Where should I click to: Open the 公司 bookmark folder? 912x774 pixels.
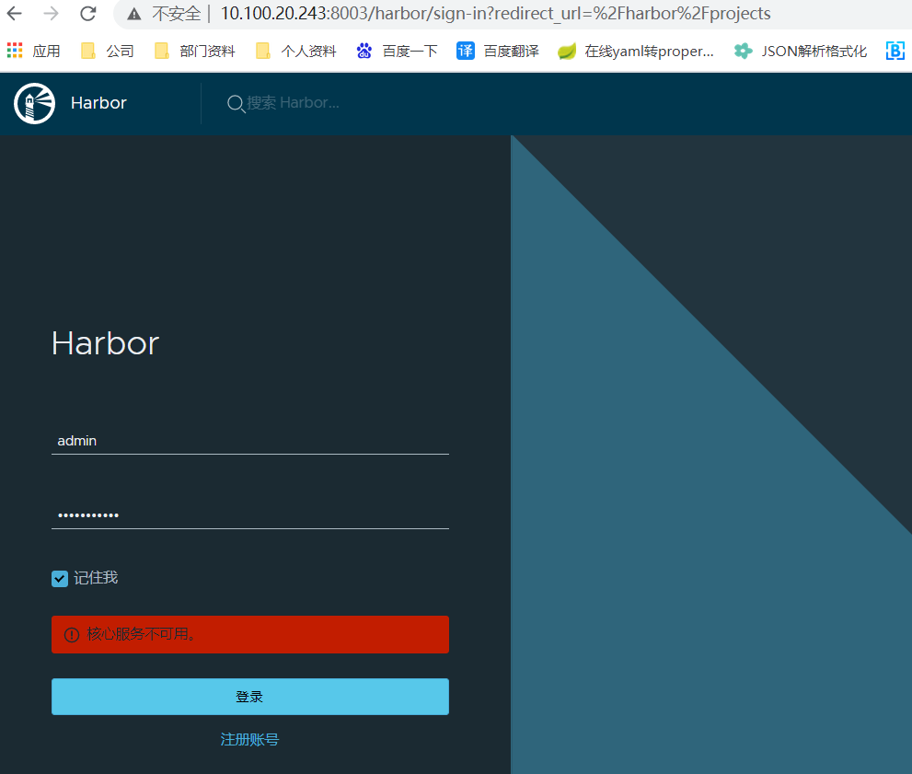(x=108, y=52)
